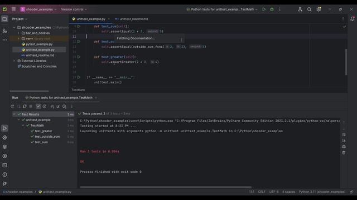Viewport: 357px width, 200px height.
Task: Rerun tests in the Run toolbar
Action: 12,106
